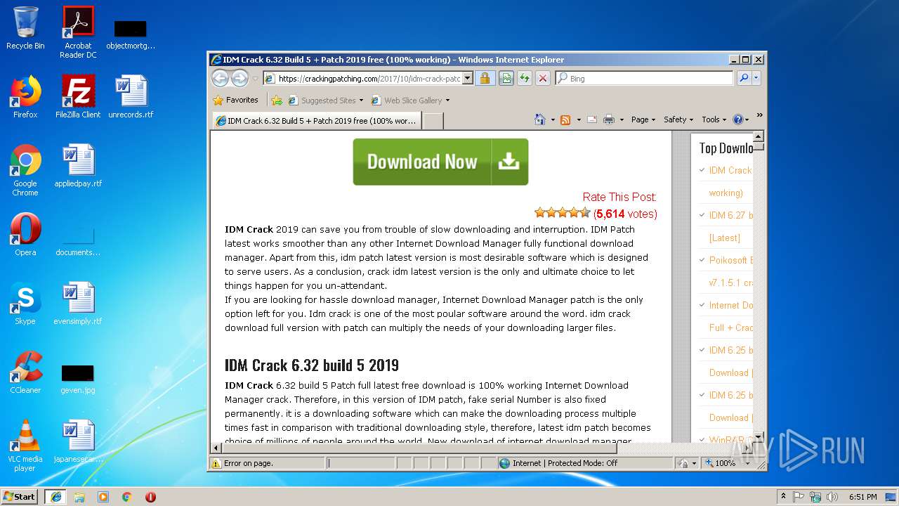The height and width of the screenshot is (506, 899).
Task: Select Google Chrome desktop icon
Action: [25, 170]
